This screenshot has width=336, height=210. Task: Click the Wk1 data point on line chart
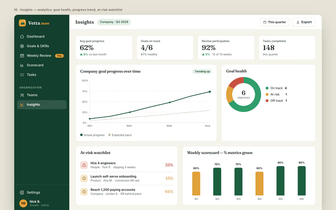[90, 119]
